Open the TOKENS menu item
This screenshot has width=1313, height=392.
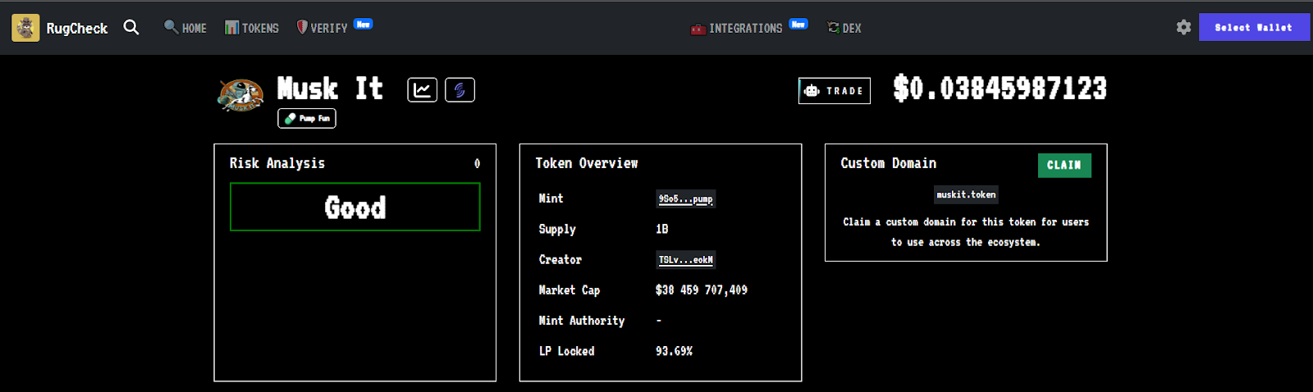[x=252, y=28]
